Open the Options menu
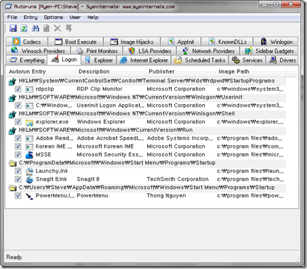 [53, 17]
